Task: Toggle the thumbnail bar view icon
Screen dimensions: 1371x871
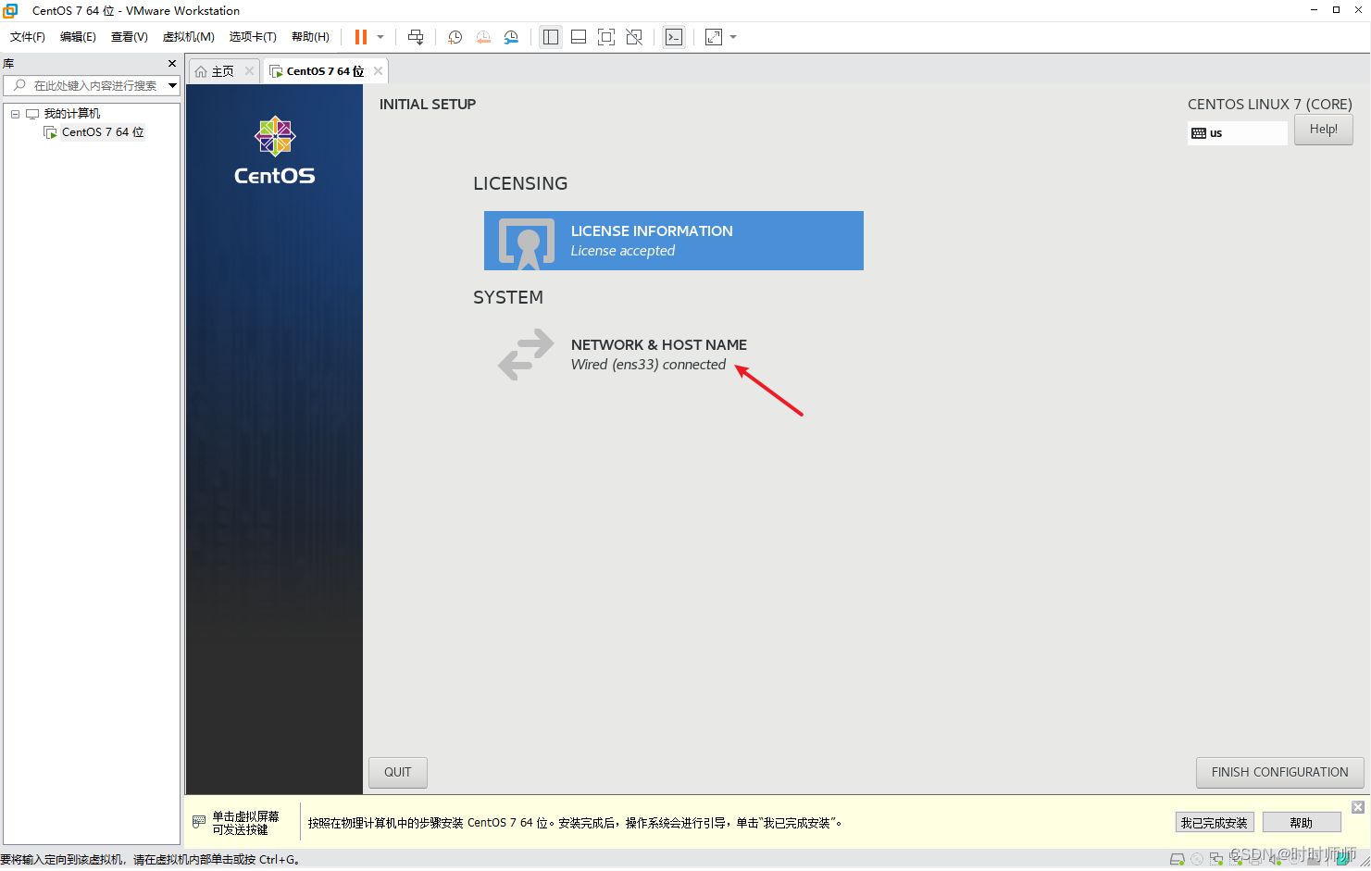Action: click(579, 37)
